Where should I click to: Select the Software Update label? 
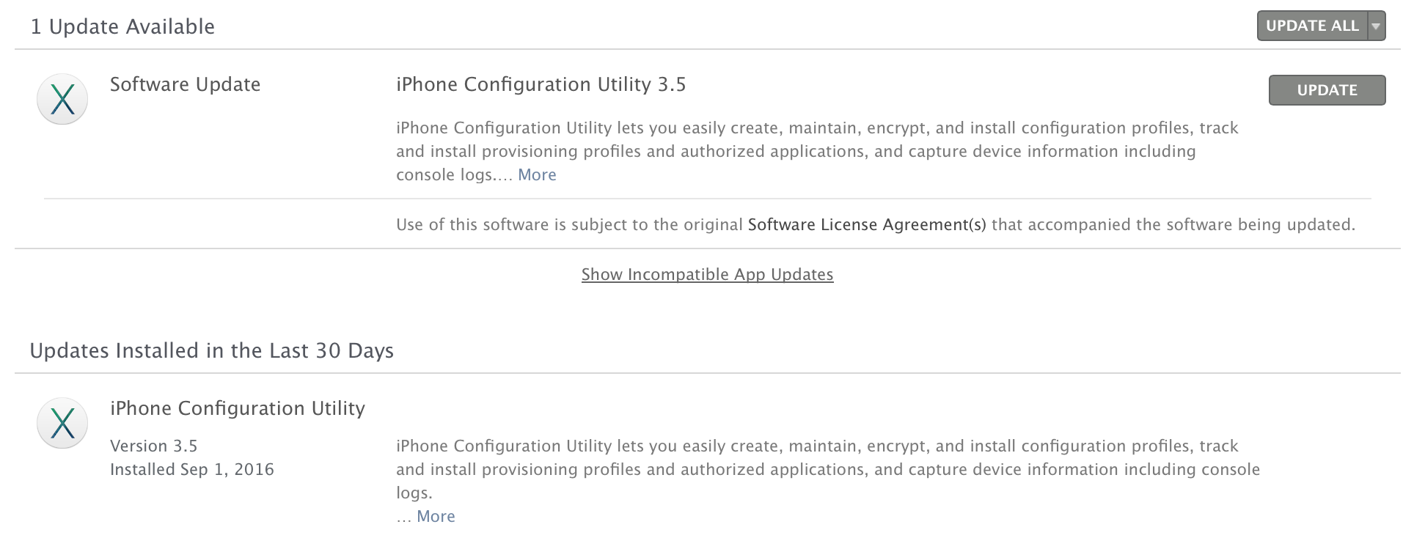185,85
